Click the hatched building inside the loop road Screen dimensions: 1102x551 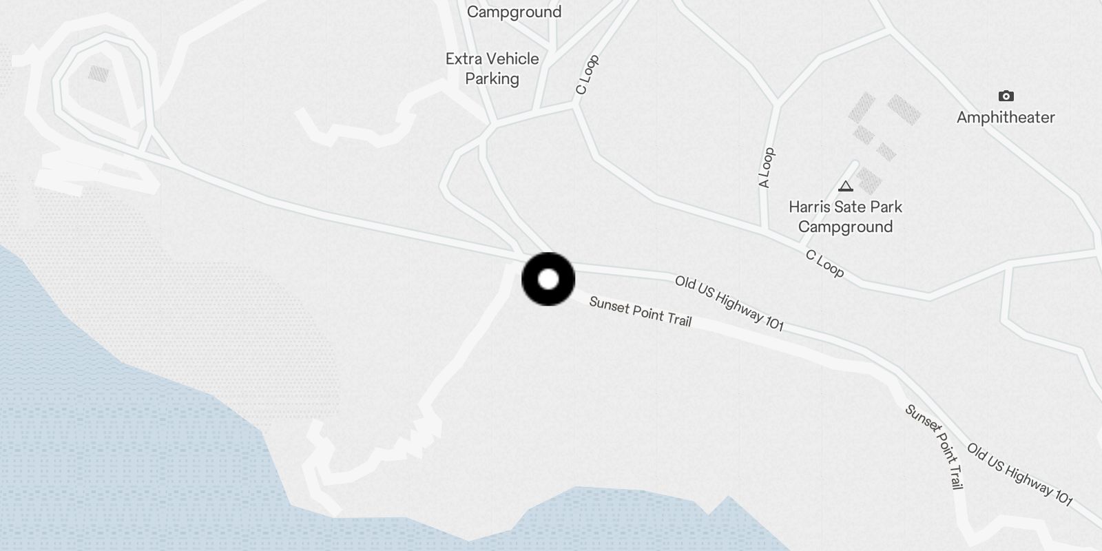click(98, 74)
